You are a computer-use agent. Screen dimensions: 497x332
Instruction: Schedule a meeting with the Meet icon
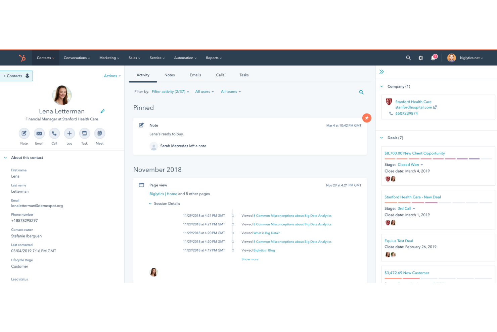[x=99, y=134]
